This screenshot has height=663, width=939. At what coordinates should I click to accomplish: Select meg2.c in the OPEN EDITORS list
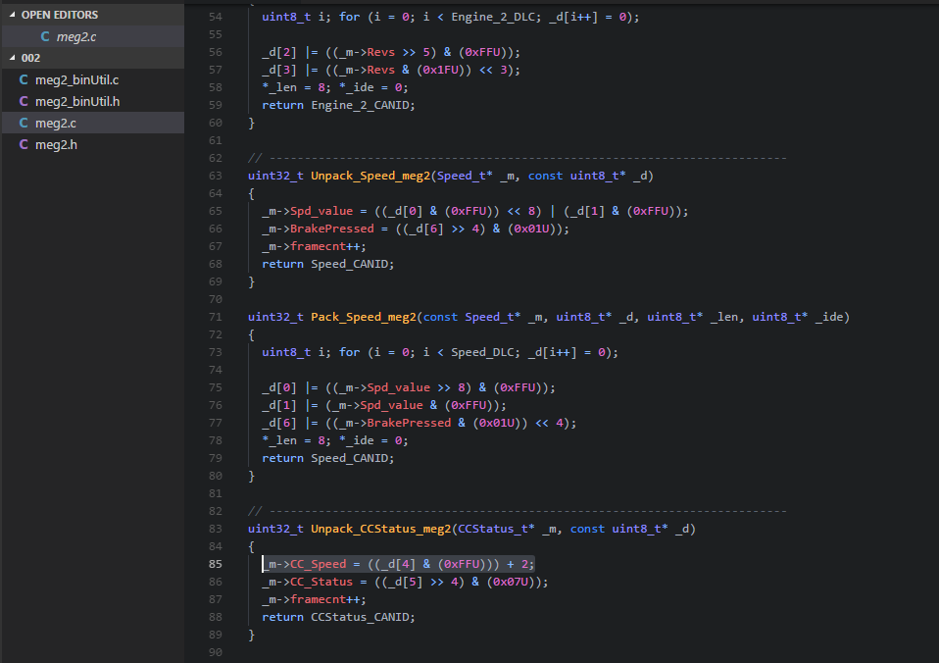coord(93,36)
